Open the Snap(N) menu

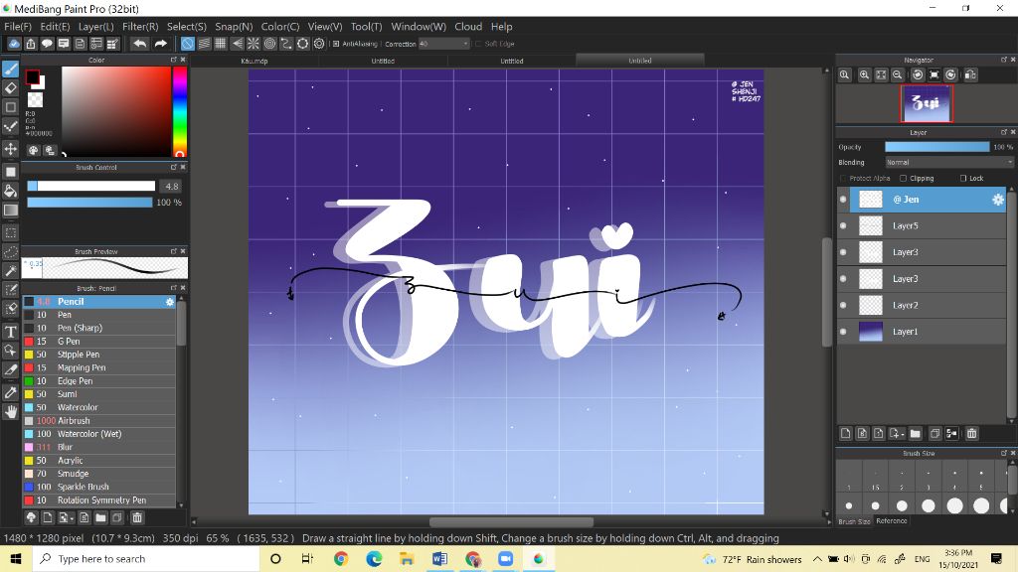click(x=234, y=27)
